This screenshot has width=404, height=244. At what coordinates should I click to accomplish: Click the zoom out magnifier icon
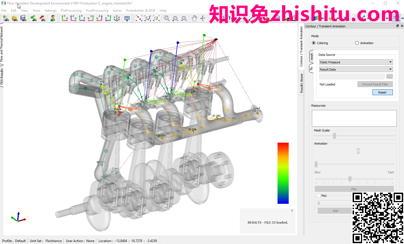[184, 18]
